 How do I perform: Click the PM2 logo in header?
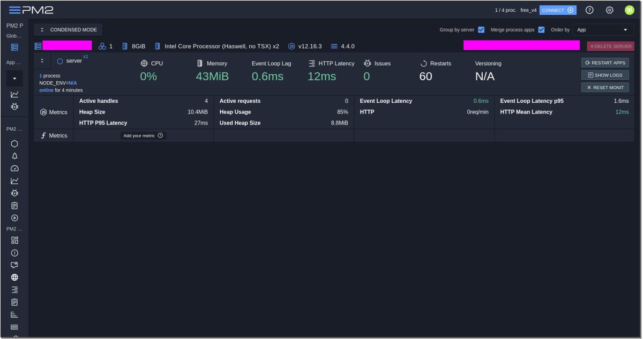pos(38,10)
